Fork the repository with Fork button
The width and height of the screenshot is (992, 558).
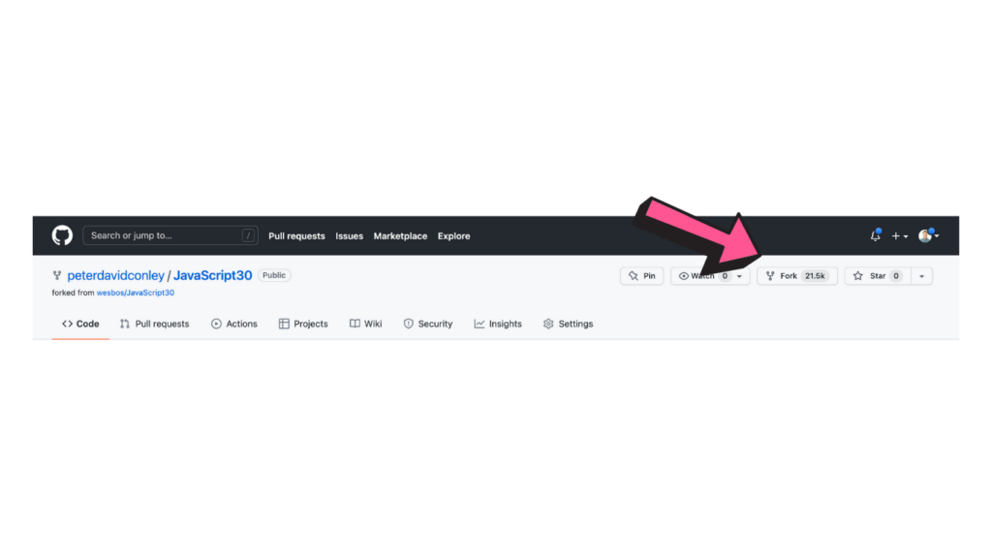(x=796, y=276)
